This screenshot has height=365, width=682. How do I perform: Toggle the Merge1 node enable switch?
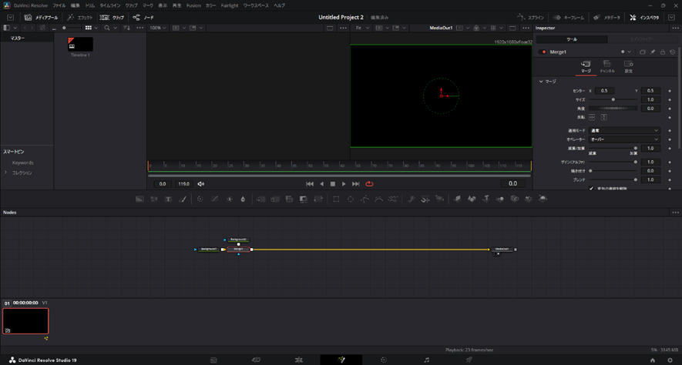[x=543, y=52]
